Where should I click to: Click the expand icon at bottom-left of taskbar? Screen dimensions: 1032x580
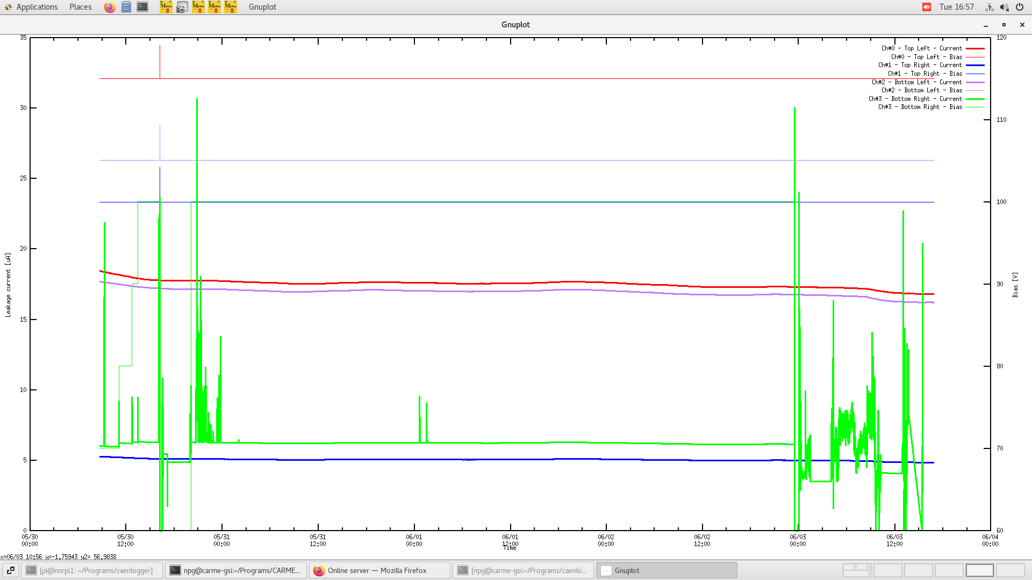[11, 570]
